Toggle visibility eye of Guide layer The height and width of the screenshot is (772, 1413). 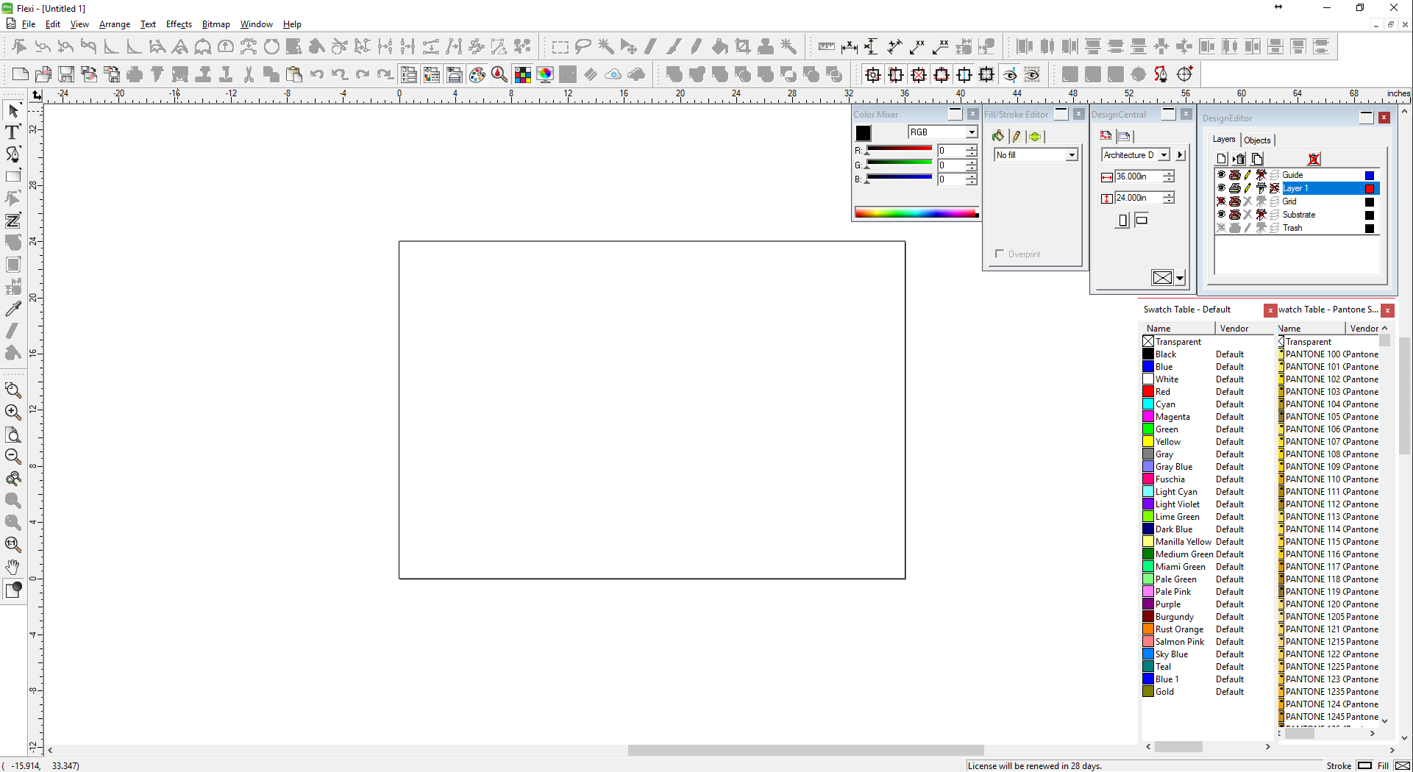[x=1221, y=175]
